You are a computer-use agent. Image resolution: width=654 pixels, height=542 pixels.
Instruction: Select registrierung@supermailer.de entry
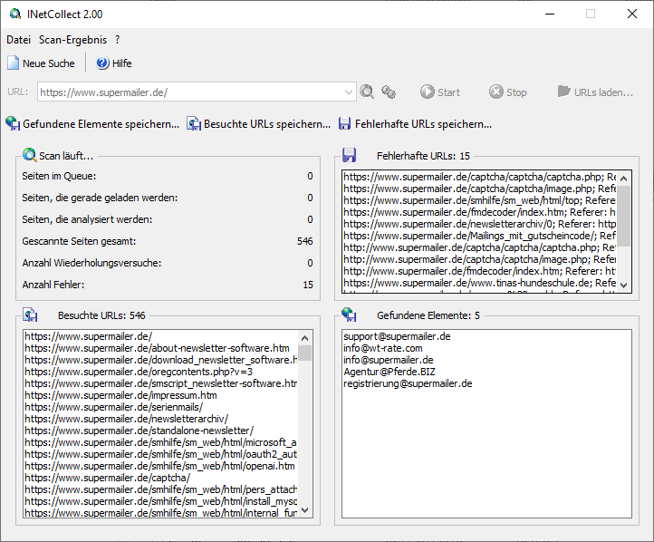pos(408,383)
